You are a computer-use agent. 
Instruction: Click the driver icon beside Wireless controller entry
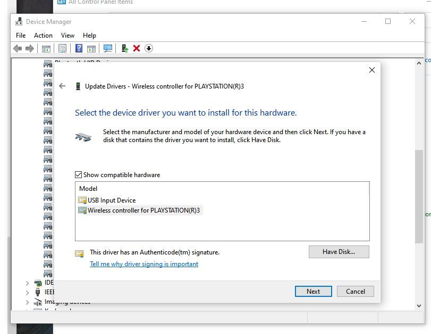pyautogui.click(x=82, y=210)
